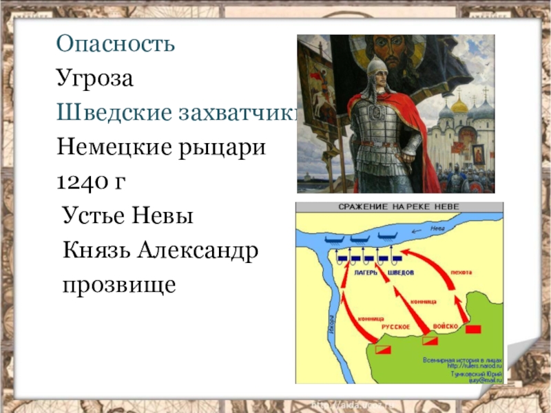551x413 pixels.
Task: Open the painting of the armored prince
Action: click(x=395, y=114)
